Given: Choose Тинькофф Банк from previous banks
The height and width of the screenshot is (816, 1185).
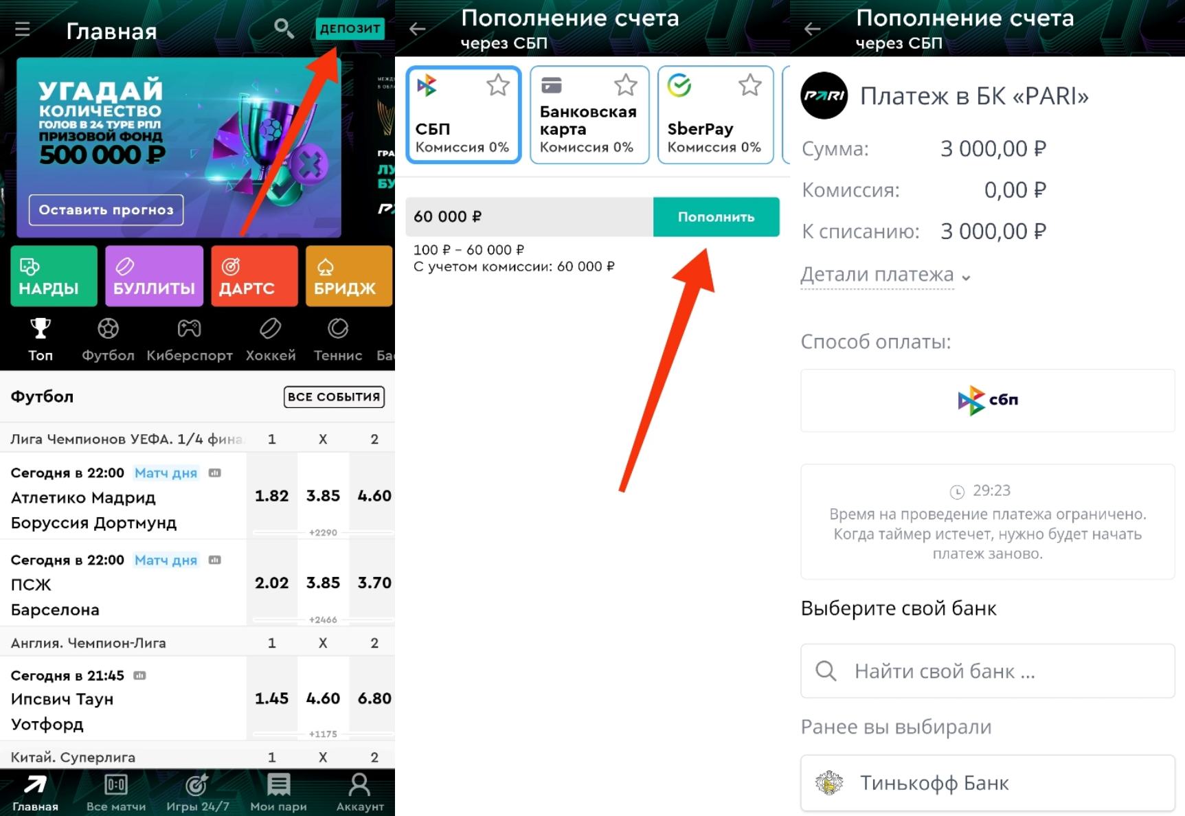Looking at the screenshot, I should (988, 783).
